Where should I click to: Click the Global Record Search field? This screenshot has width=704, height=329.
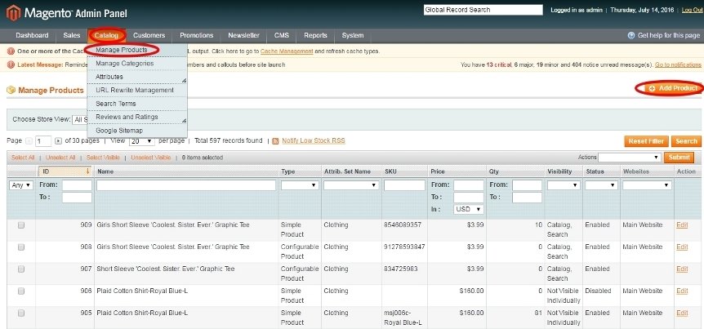pyautogui.click(x=483, y=10)
